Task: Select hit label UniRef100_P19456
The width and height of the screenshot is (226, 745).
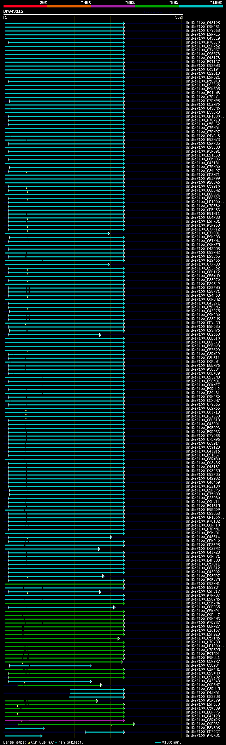Action: (203, 261)
